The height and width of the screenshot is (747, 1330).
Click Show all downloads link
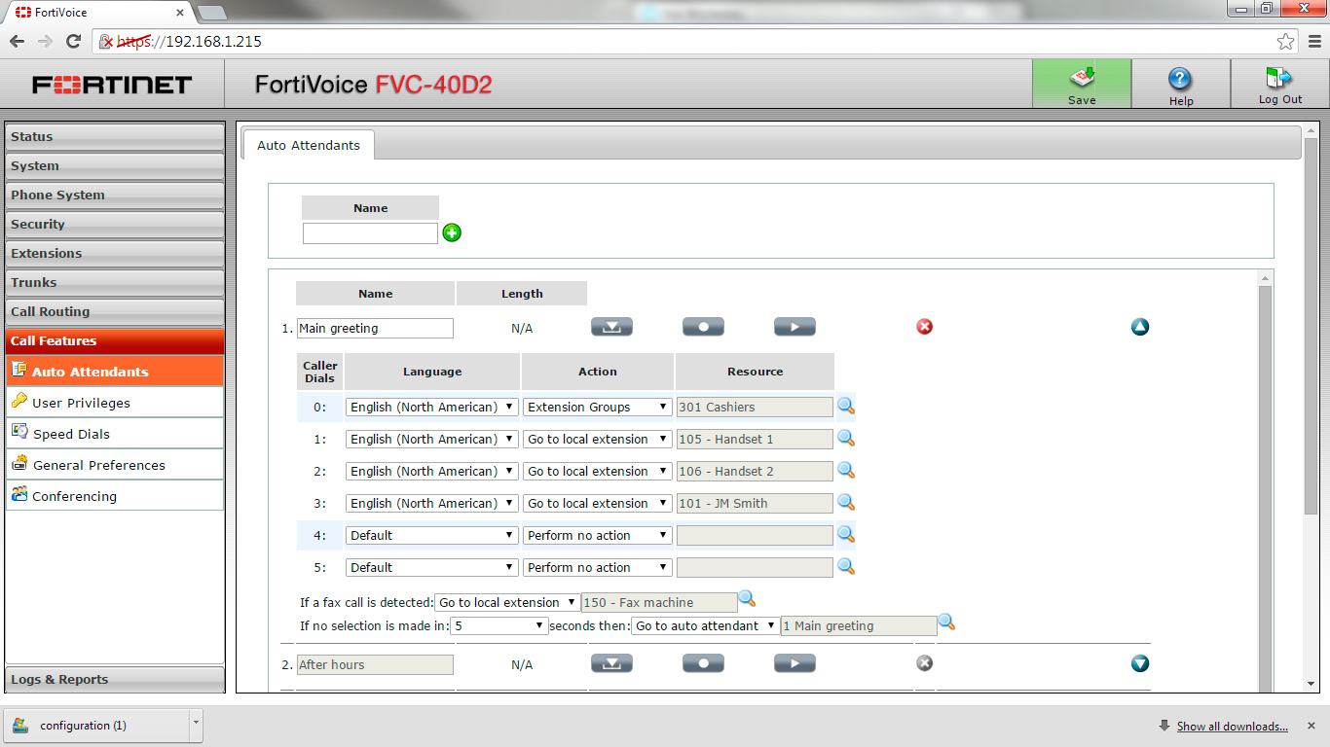pyautogui.click(x=1232, y=727)
